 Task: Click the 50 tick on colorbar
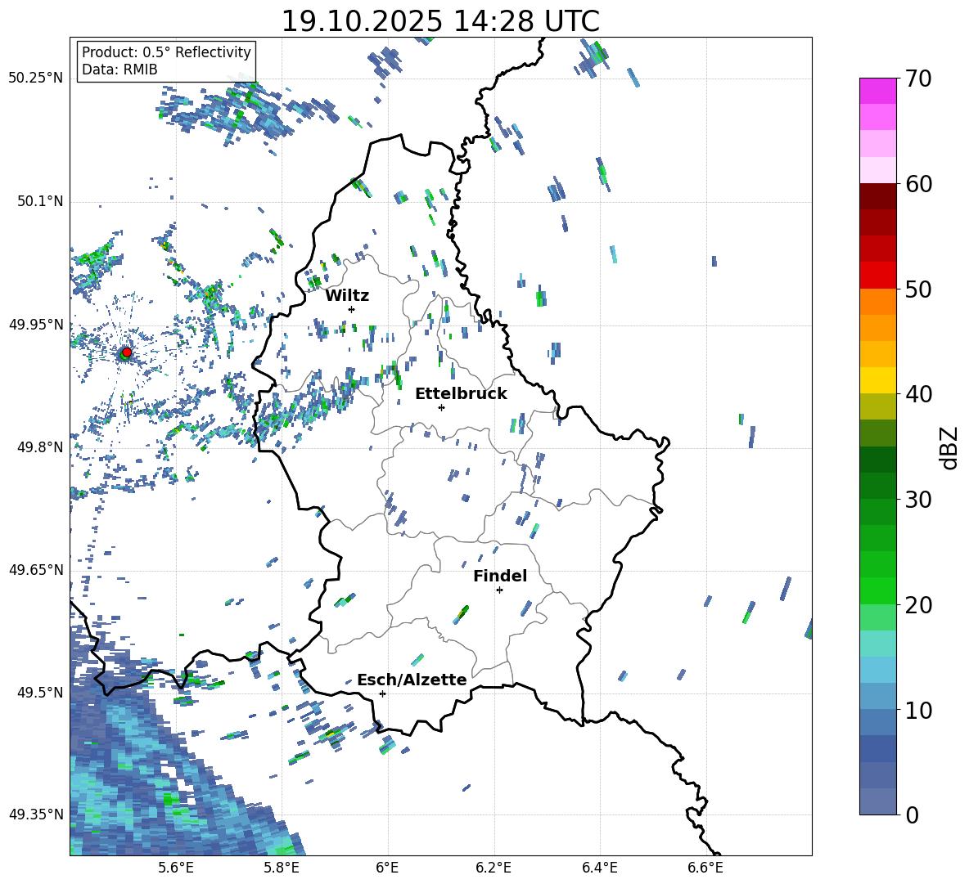click(917, 289)
